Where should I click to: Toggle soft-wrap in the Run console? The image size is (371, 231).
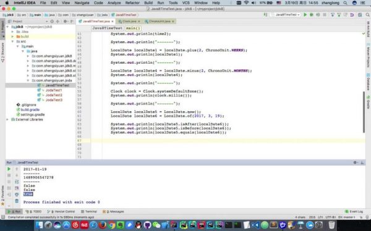pyautogui.click(x=17, y=182)
